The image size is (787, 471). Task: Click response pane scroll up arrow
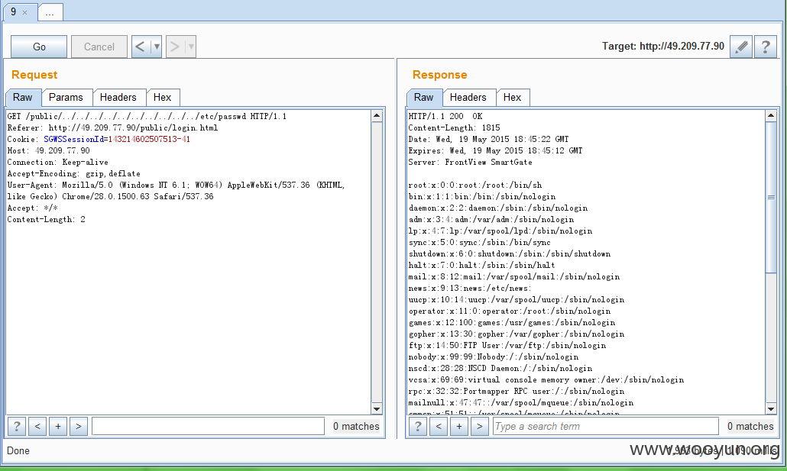point(772,116)
